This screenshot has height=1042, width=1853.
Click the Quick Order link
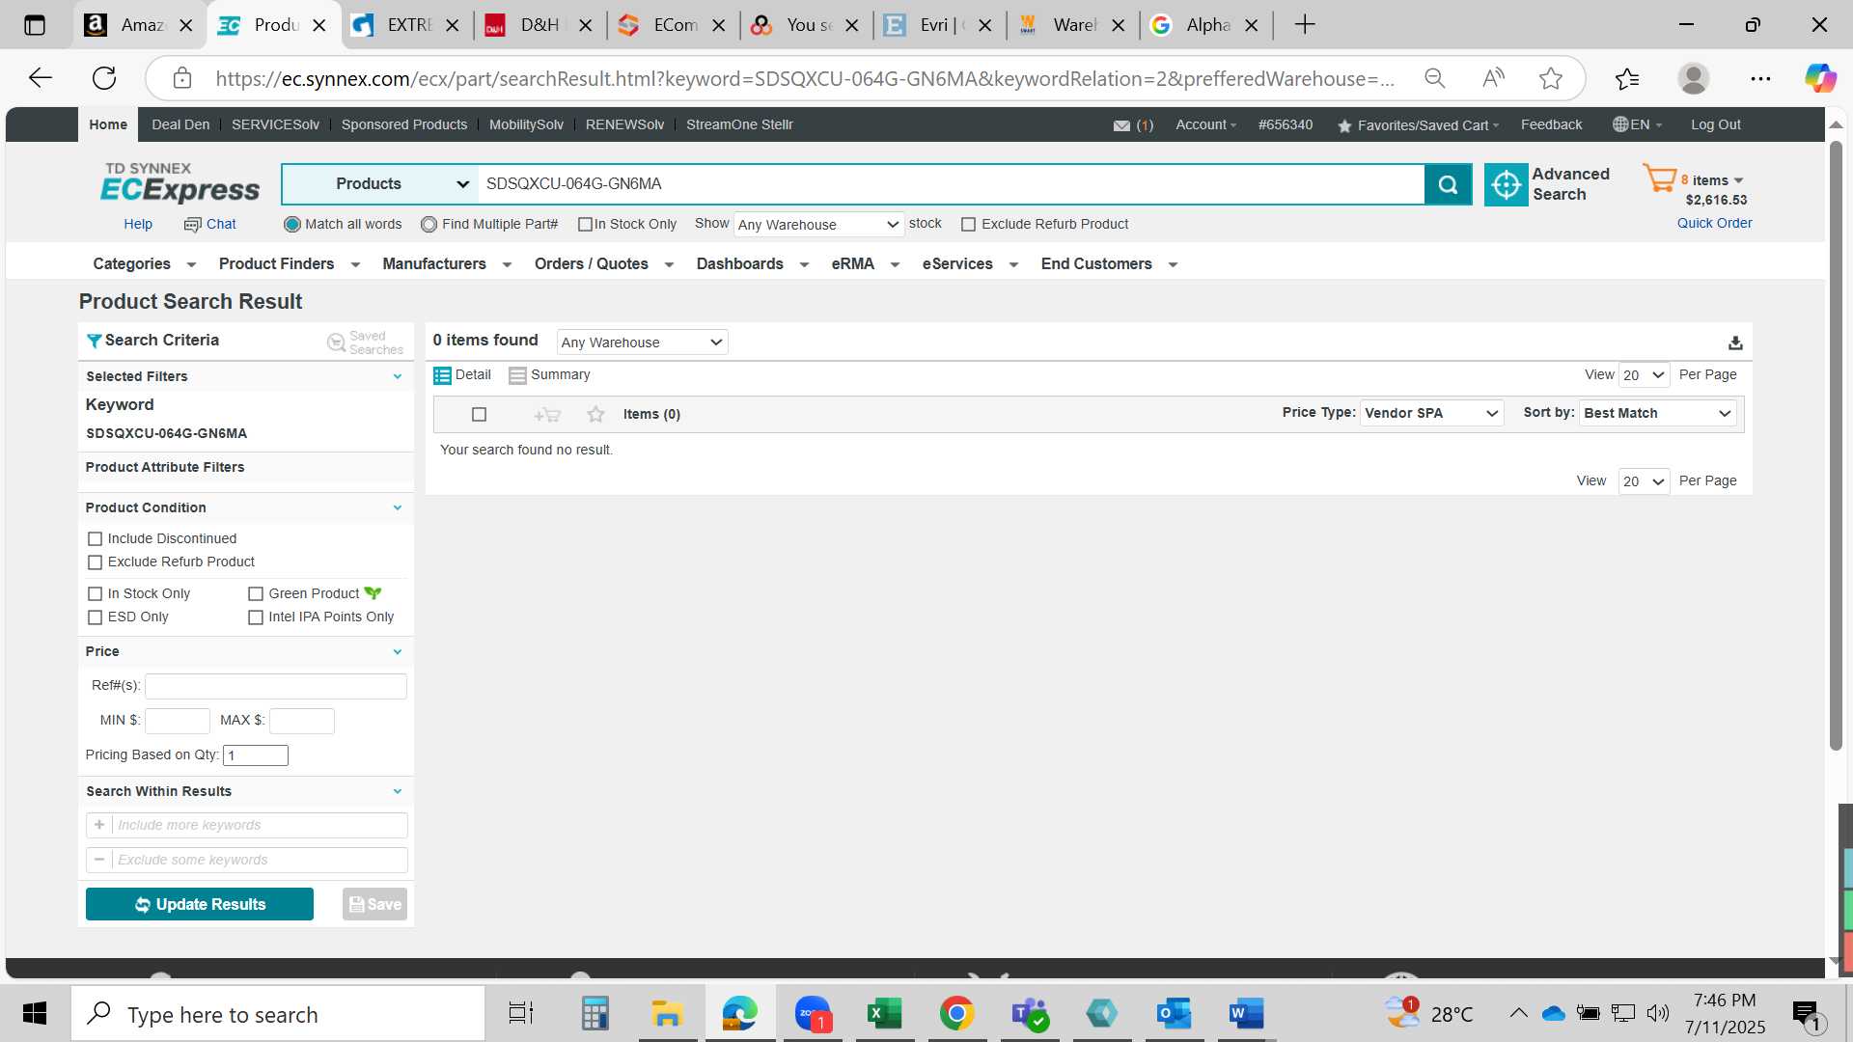click(1714, 224)
